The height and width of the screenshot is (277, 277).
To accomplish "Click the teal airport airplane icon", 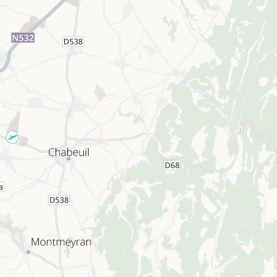I will 12,137.
